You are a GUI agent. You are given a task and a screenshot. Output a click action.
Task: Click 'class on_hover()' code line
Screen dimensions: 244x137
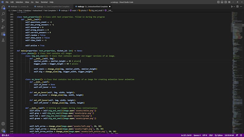80,79
